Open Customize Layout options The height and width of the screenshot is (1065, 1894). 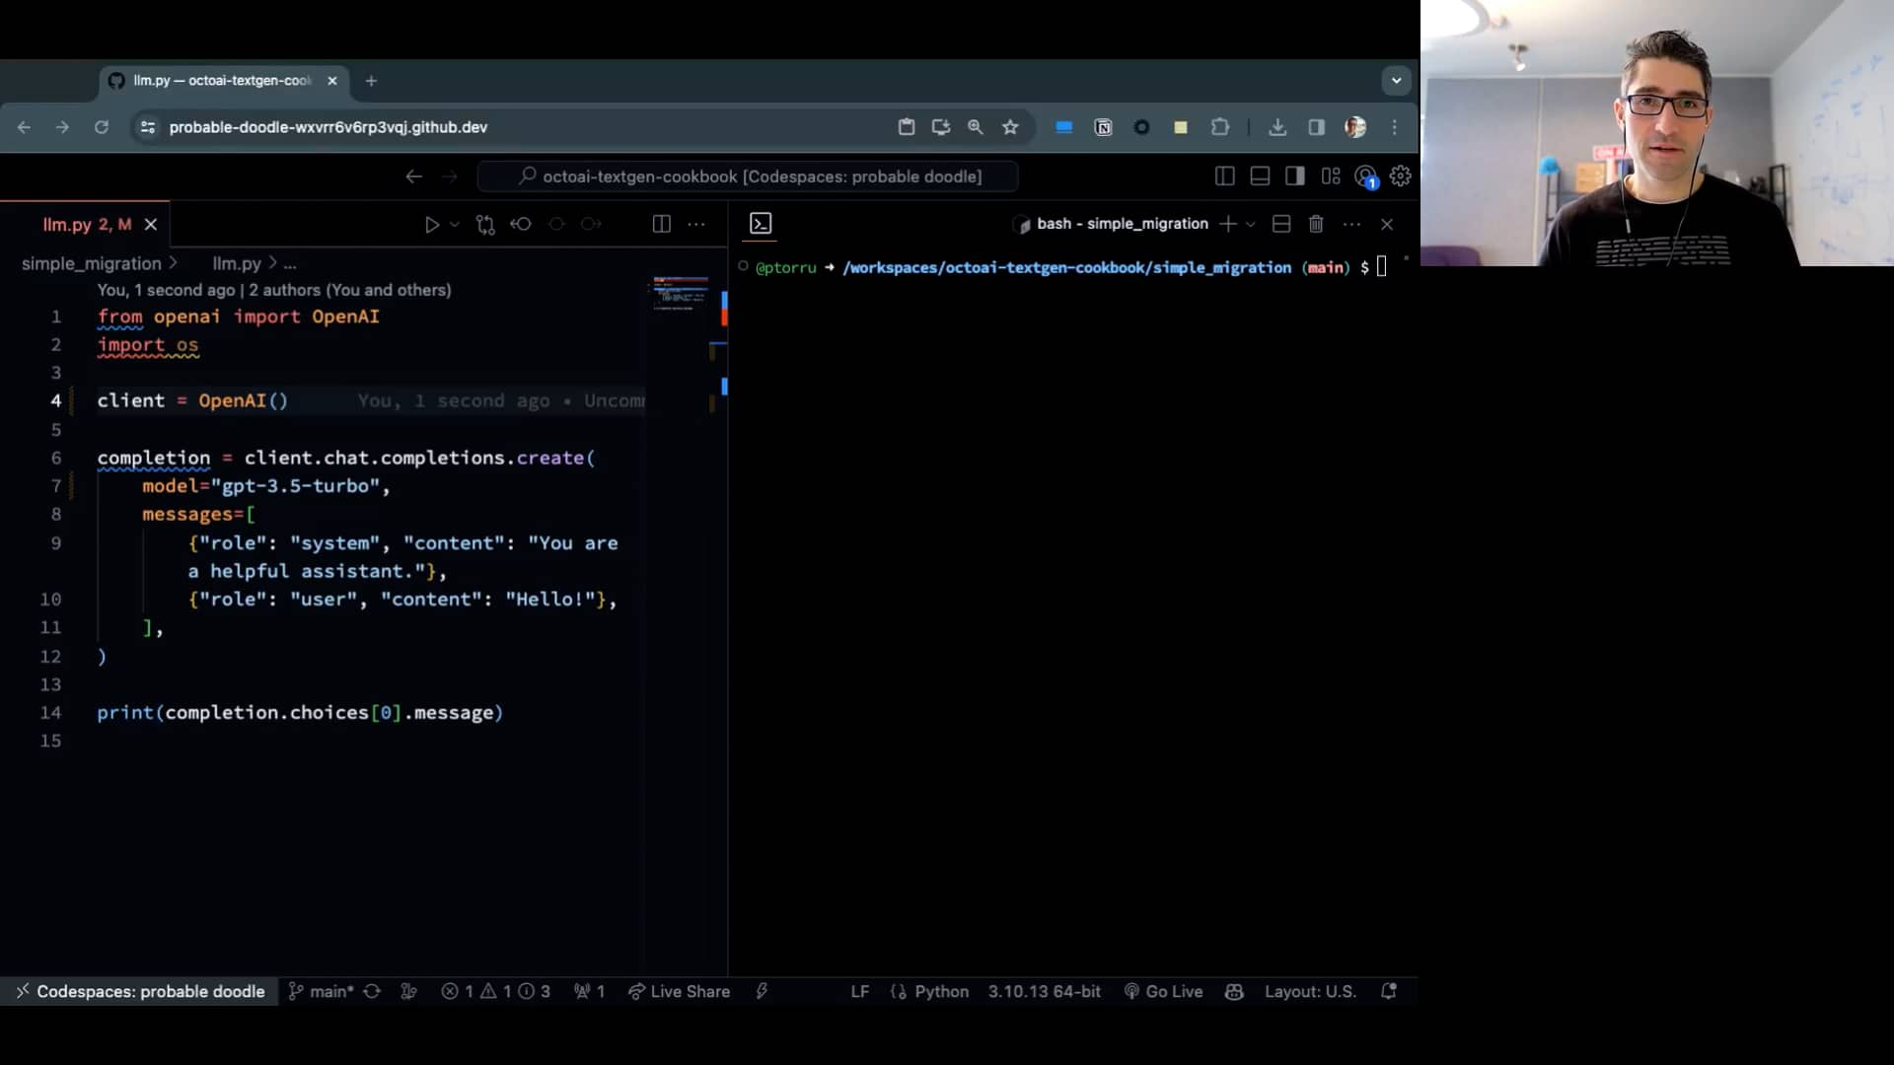point(1331,176)
